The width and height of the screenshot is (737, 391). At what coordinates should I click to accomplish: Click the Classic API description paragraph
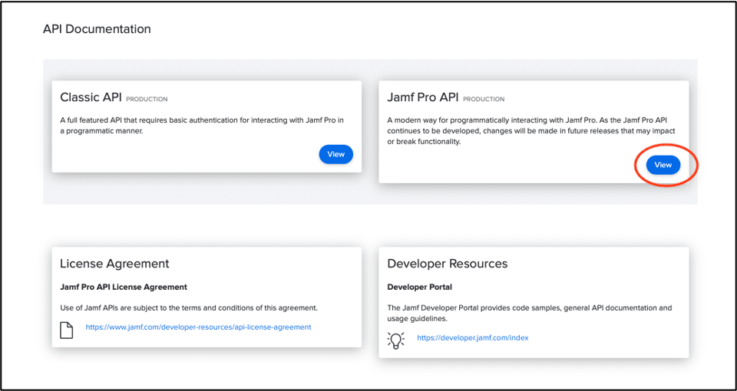[201, 125]
